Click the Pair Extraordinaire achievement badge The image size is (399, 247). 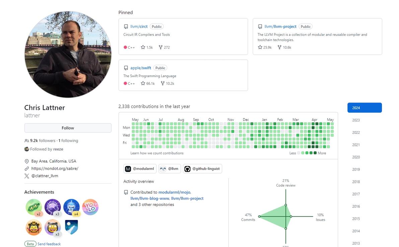(34, 207)
